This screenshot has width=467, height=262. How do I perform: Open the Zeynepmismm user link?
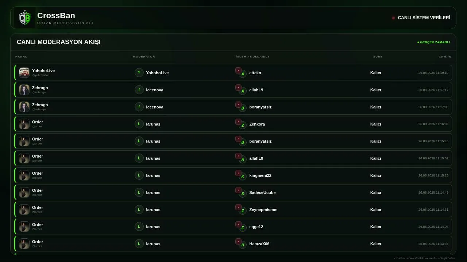click(263, 210)
